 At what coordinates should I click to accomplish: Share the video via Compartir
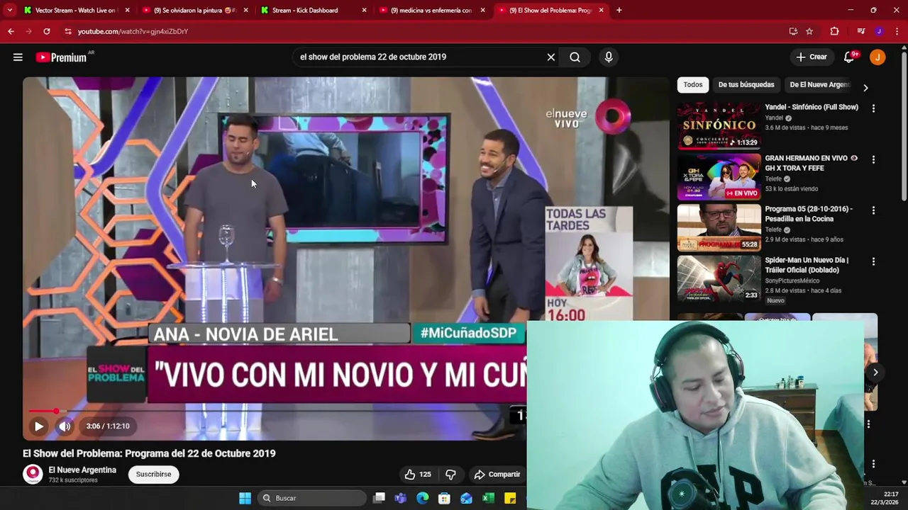(x=497, y=475)
